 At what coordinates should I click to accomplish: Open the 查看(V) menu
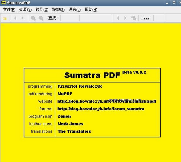(25, 10)
